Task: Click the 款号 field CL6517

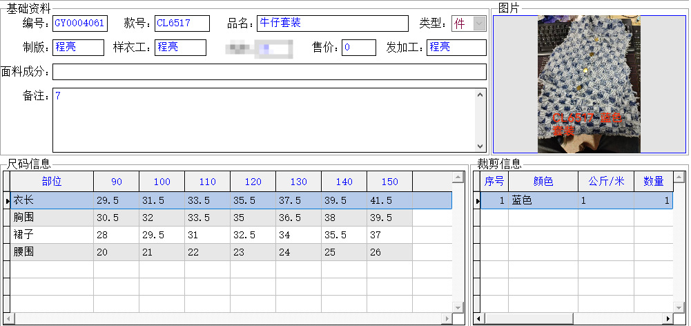Action: (182, 23)
